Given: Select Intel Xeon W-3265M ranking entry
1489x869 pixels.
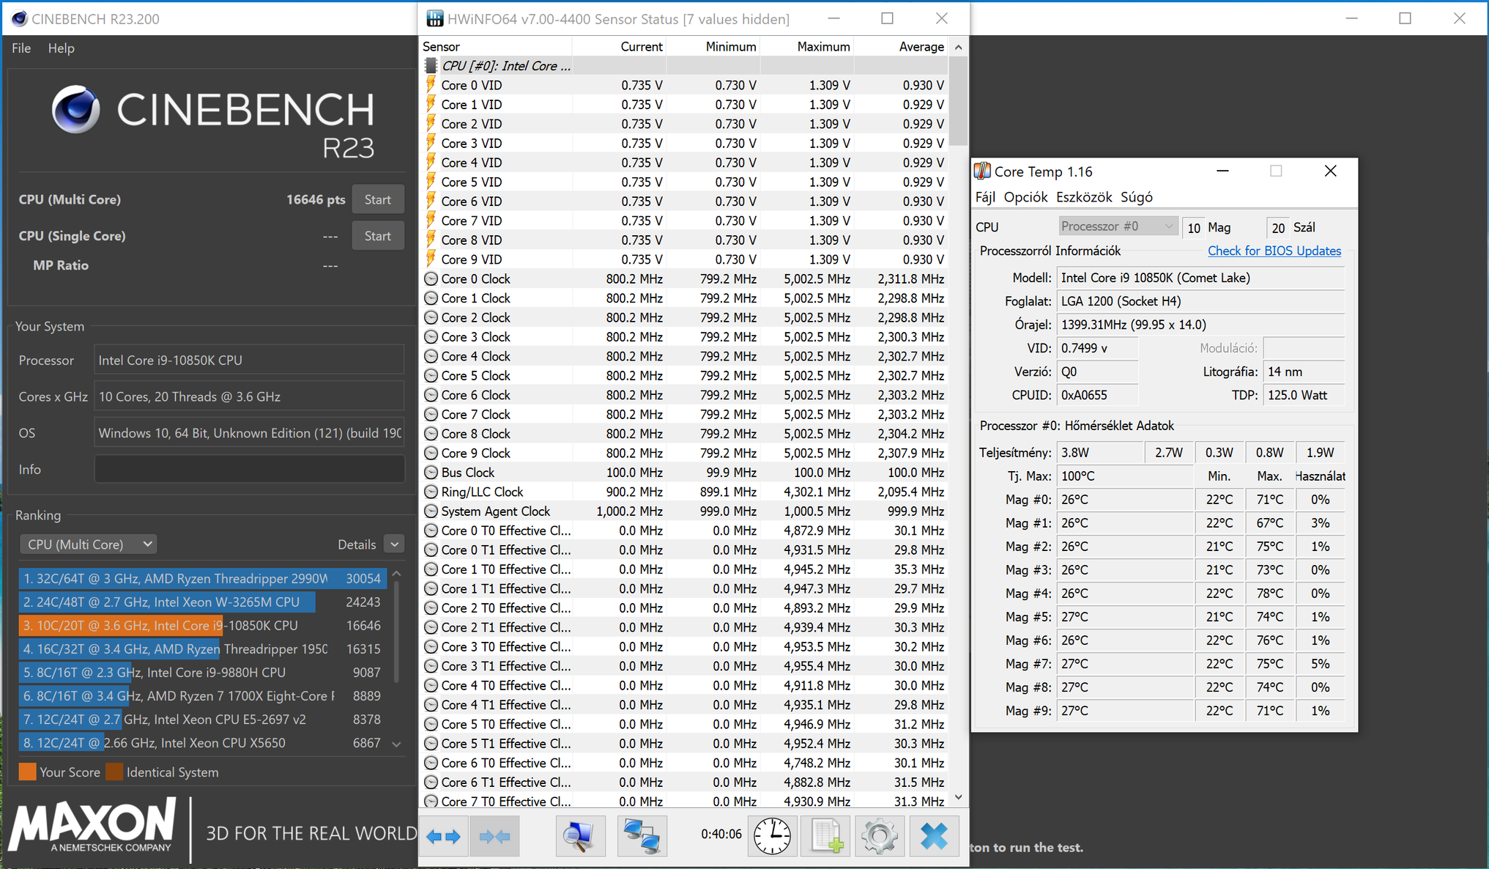Looking at the screenshot, I should click(202, 602).
